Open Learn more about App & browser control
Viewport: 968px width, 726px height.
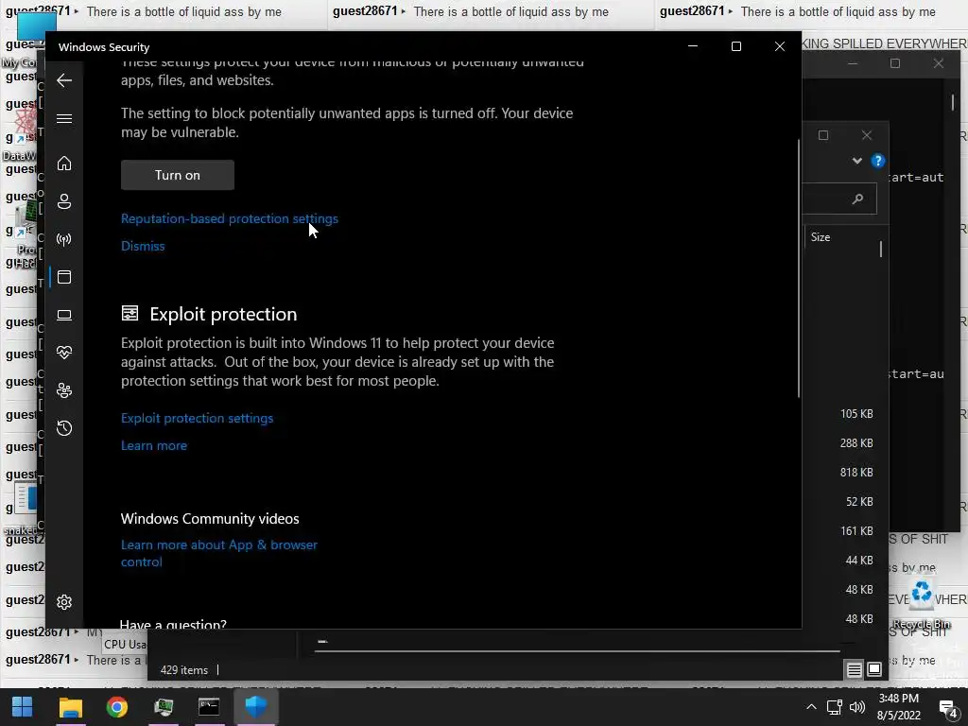(219, 553)
